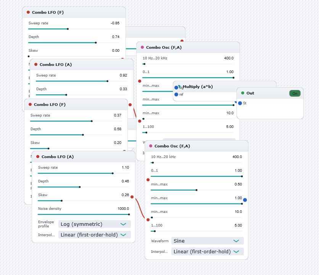Click the sig input port on Multiply node
The height and width of the screenshot is (275, 319).
pyautogui.click(x=176, y=88)
